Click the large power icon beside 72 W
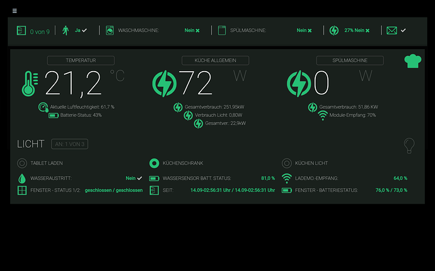Image resolution: width=435 pixels, height=271 pixels. click(165, 82)
